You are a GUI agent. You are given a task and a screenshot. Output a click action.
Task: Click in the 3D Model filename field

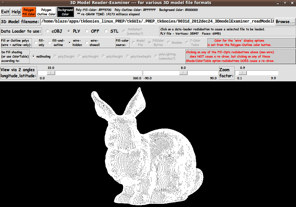click(158, 21)
